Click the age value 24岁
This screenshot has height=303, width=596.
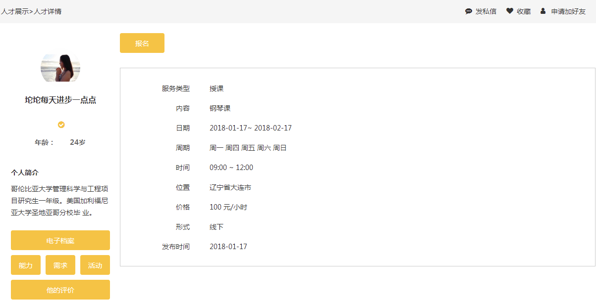78,142
